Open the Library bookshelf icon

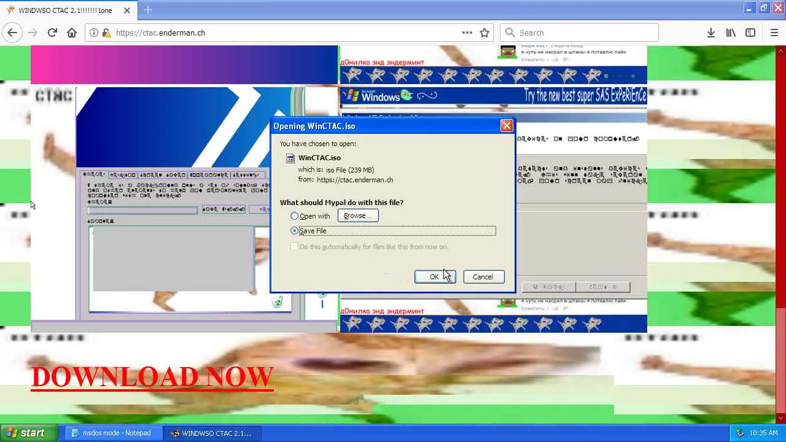(x=731, y=33)
